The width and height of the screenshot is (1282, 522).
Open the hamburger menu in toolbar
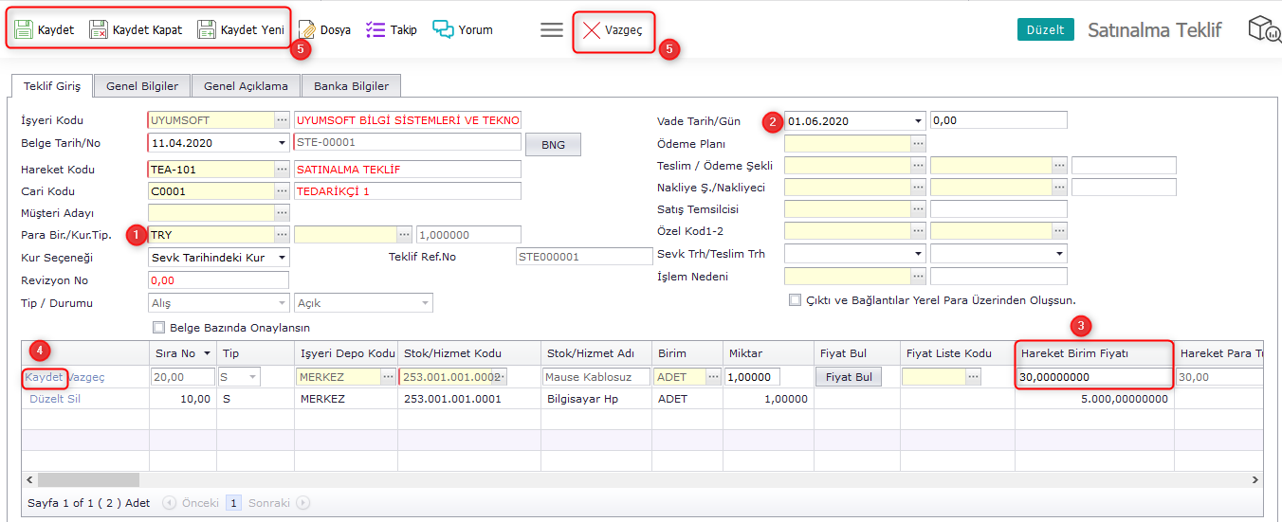pyautogui.click(x=552, y=29)
